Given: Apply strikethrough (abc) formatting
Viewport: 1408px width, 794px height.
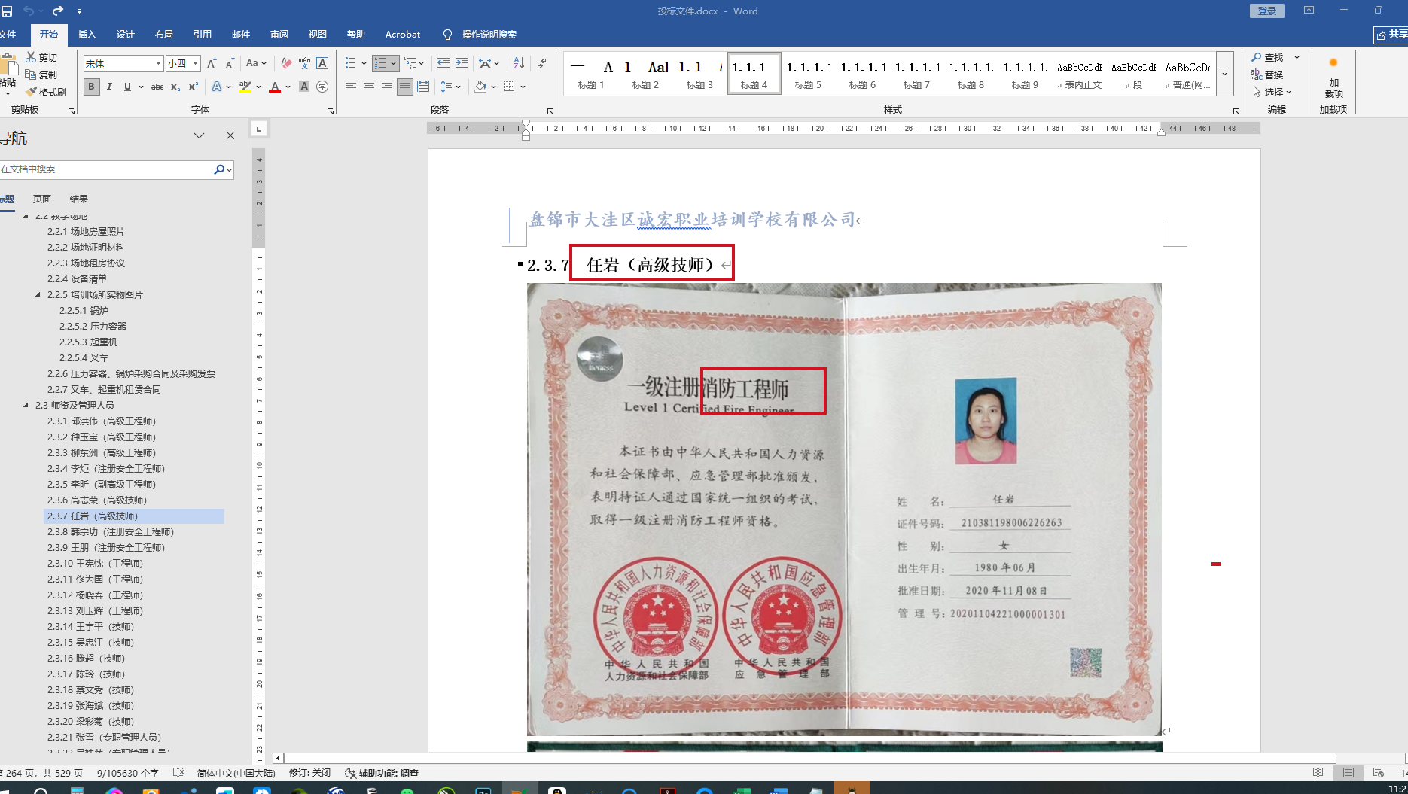Looking at the screenshot, I should [157, 87].
